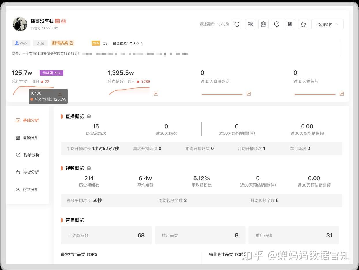Click the total likes sparkline chart
Image resolution: width=359 pixels, height=270 pixels.
coord(129,91)
